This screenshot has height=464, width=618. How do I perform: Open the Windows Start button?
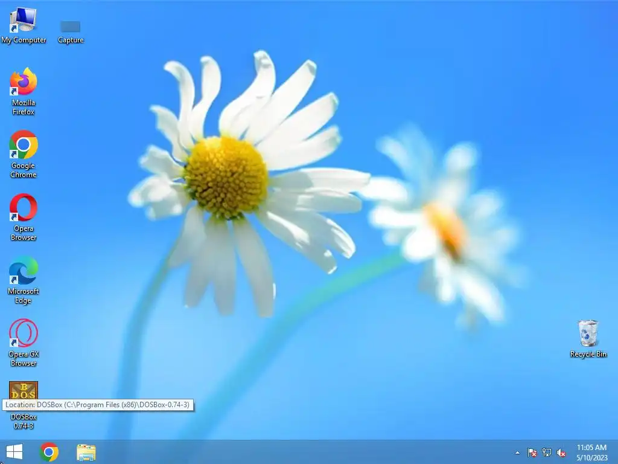point(14,452)
